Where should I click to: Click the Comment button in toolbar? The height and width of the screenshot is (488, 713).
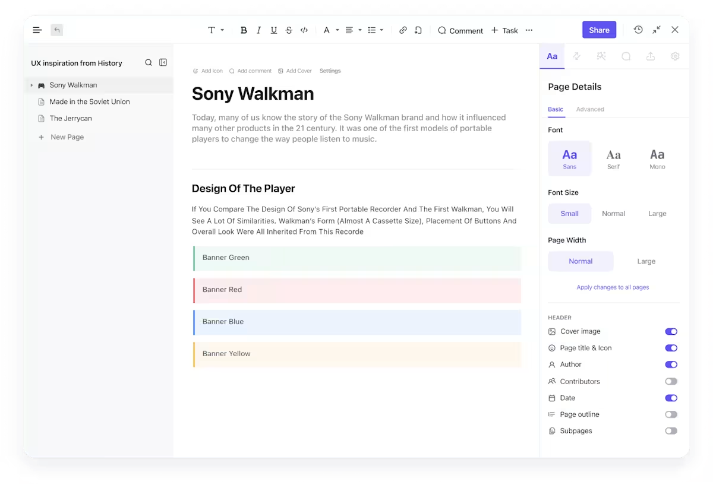(460, 30)
